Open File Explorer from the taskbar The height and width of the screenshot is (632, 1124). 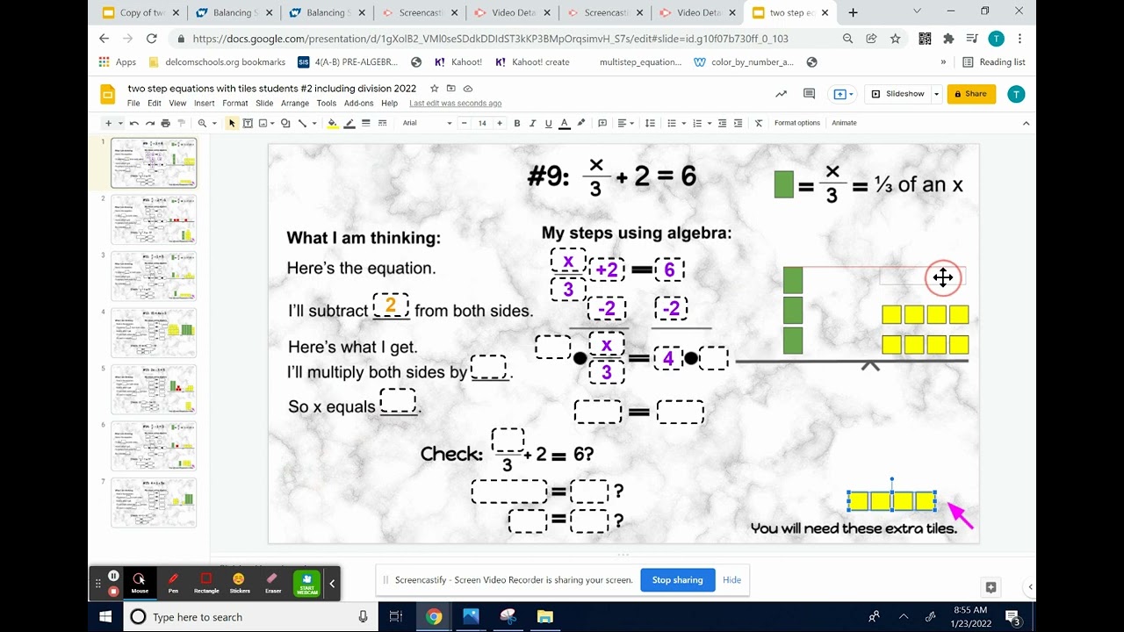544,617
